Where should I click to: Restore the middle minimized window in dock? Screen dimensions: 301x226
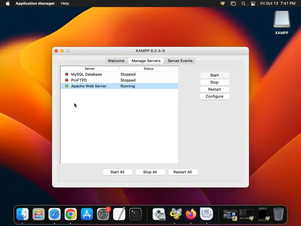point(247,215)
